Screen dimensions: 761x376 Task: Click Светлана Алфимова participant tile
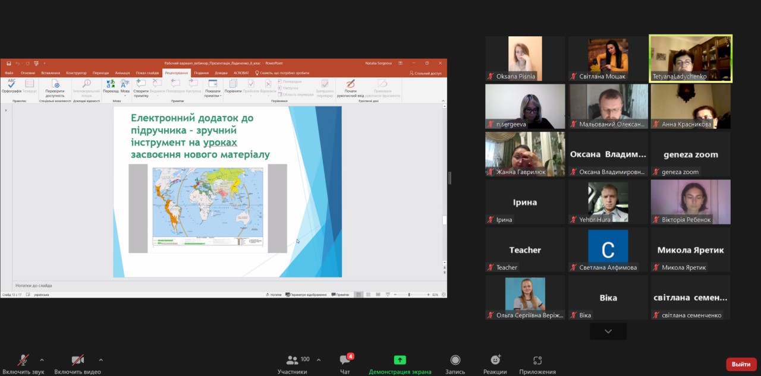click(x=608, y=250)
